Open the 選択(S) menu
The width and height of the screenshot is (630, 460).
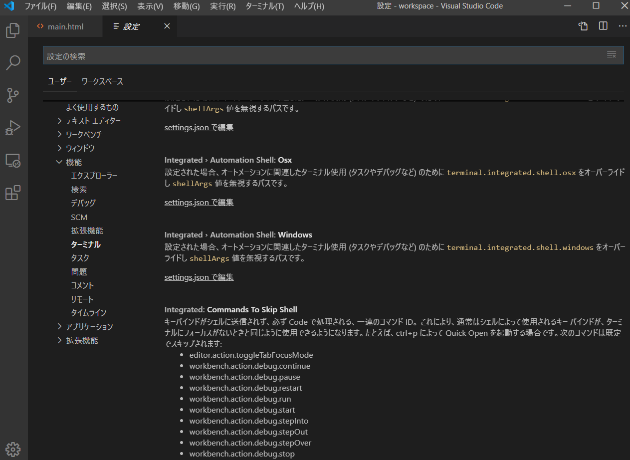(114, 6)
